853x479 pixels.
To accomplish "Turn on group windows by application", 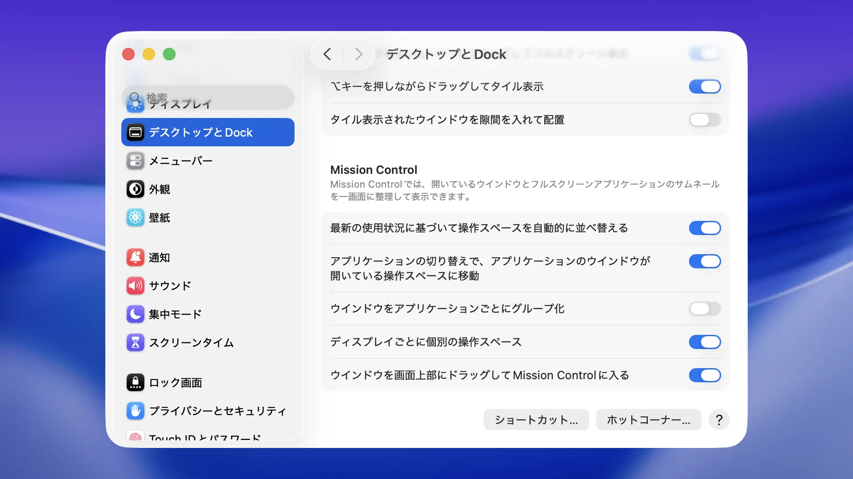I will click(705, 309).
